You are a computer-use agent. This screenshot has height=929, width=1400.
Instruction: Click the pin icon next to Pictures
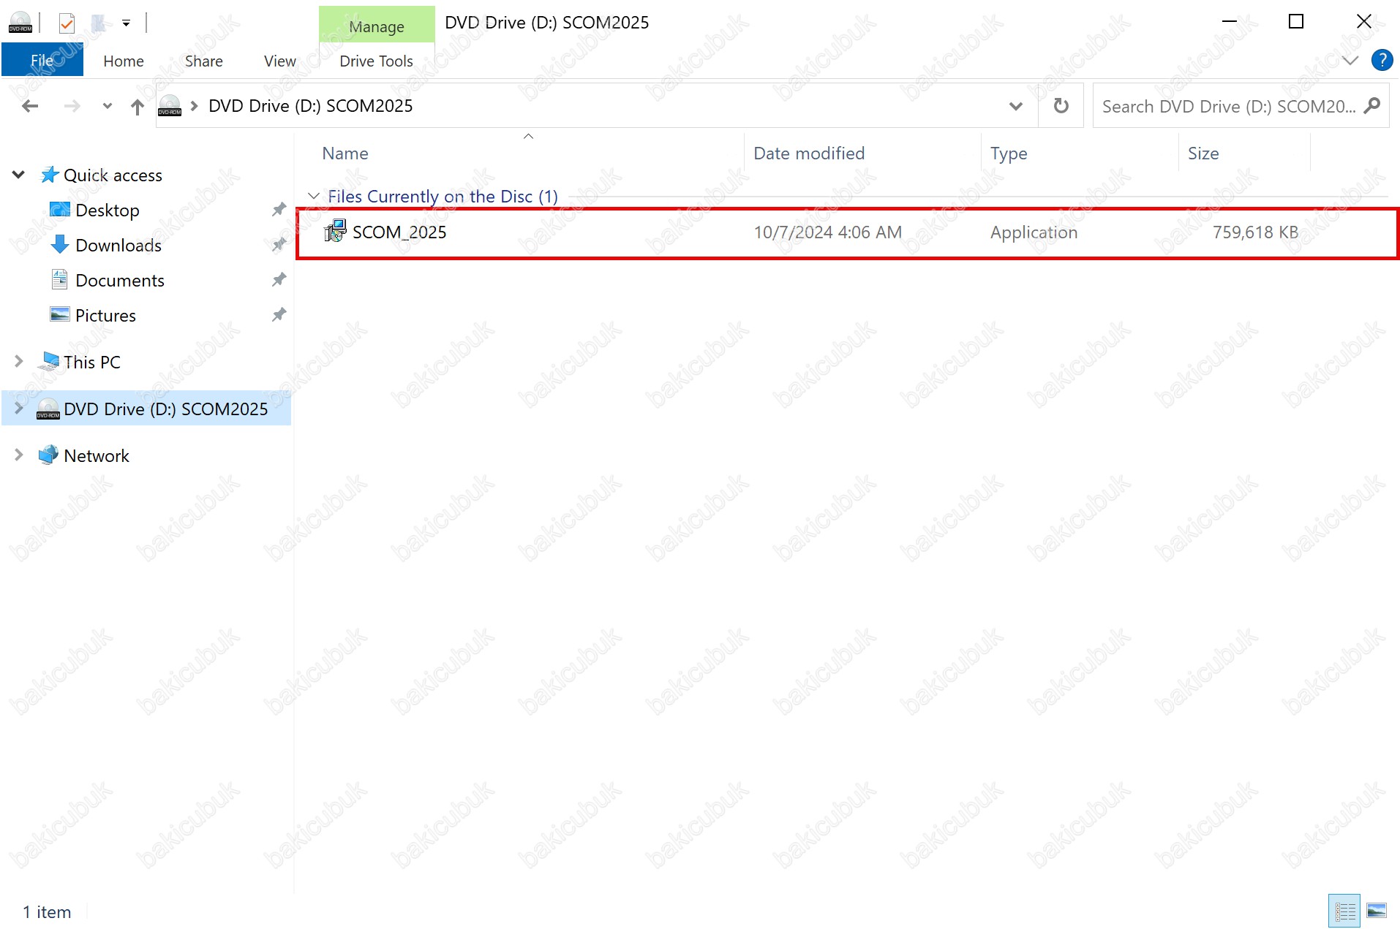(x=279, y=315)
